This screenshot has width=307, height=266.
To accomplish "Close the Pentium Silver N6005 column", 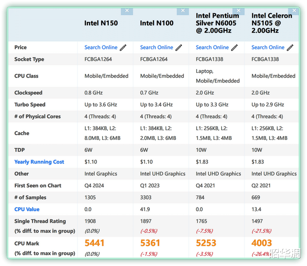I will point(238,11).
